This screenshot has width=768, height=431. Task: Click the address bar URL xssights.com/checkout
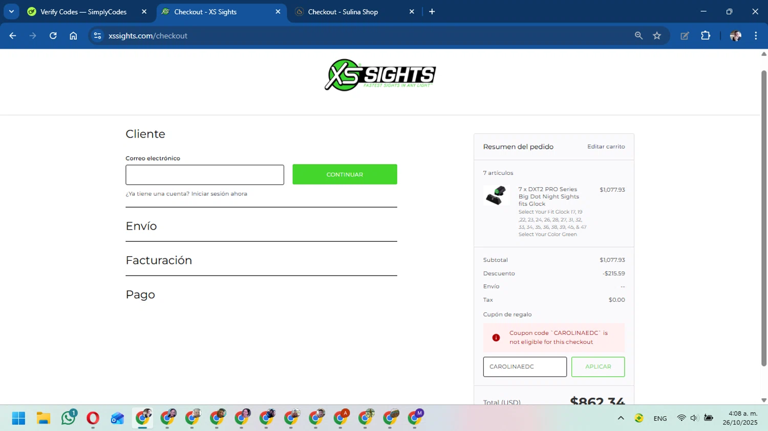coord(148,36)
